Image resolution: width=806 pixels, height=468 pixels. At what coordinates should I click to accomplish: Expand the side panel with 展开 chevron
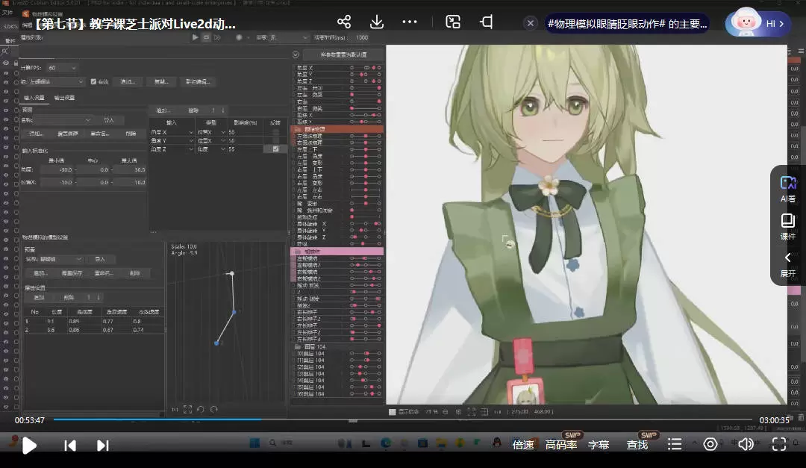click(x=787, y=265)
